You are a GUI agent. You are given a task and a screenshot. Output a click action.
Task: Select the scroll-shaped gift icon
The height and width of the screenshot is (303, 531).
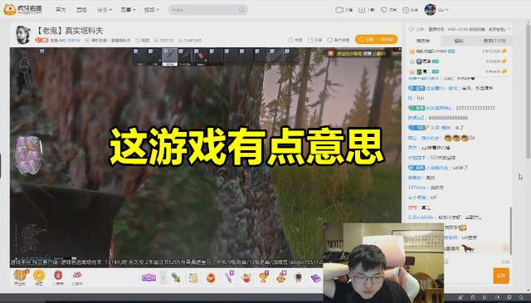coord(193,278)
